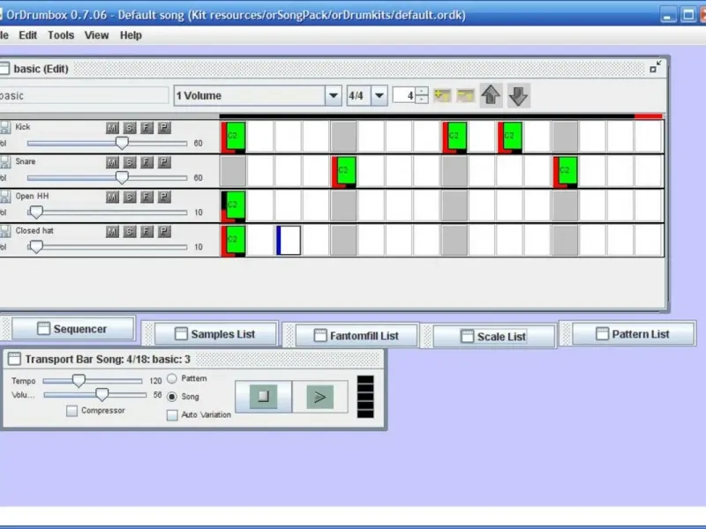The image size is (706, 529).
Task: Solo the Kick track with S button
Action: (x=129, y=128)
